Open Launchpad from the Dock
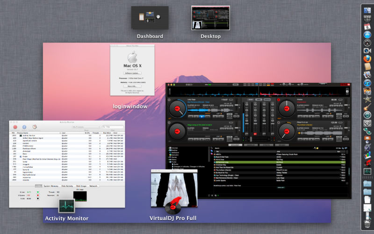 [x=367, y=18]
